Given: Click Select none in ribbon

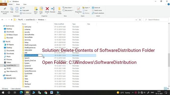Looking at the screenshot, I should pyautogui.click(x=97, y=11).
